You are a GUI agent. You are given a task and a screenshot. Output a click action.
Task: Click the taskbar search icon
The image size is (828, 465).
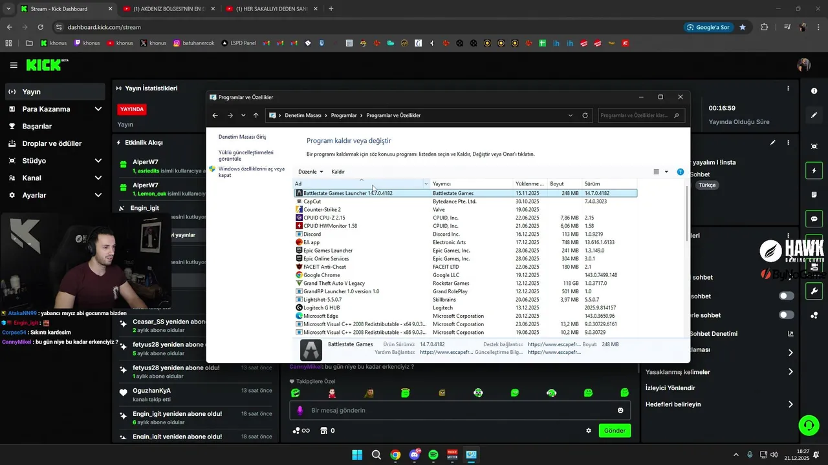(x=376, y=455)
